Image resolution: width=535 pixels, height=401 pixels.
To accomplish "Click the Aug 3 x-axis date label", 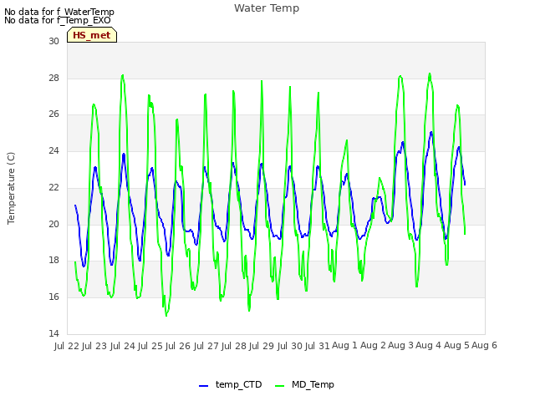I will [401, 345].
